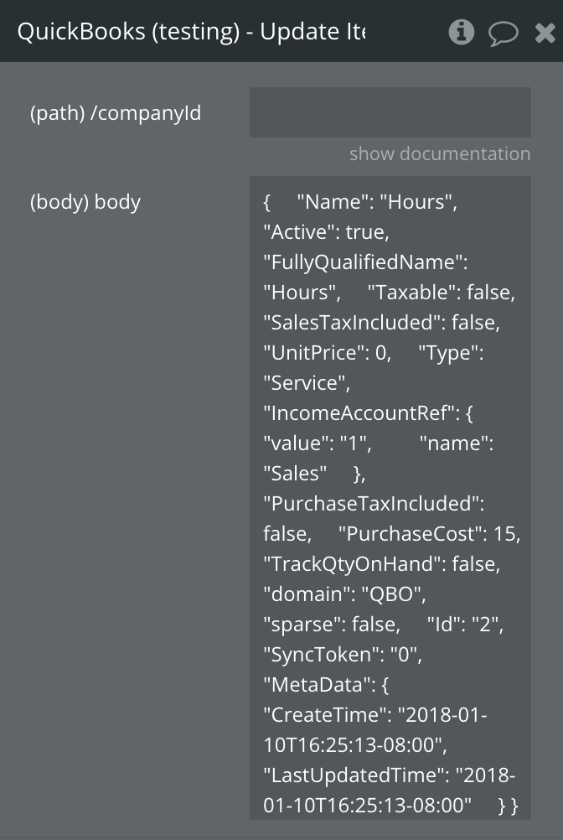Click "Active": true in body field
The height and width of the screenshot is (840, 563).
pyautogui.click(x=326, y=232)
